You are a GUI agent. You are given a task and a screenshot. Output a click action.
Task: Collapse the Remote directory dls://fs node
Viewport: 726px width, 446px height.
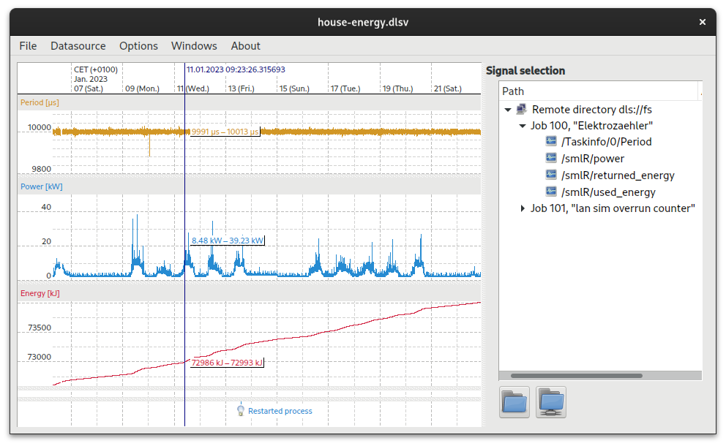(x=508, y=108)
